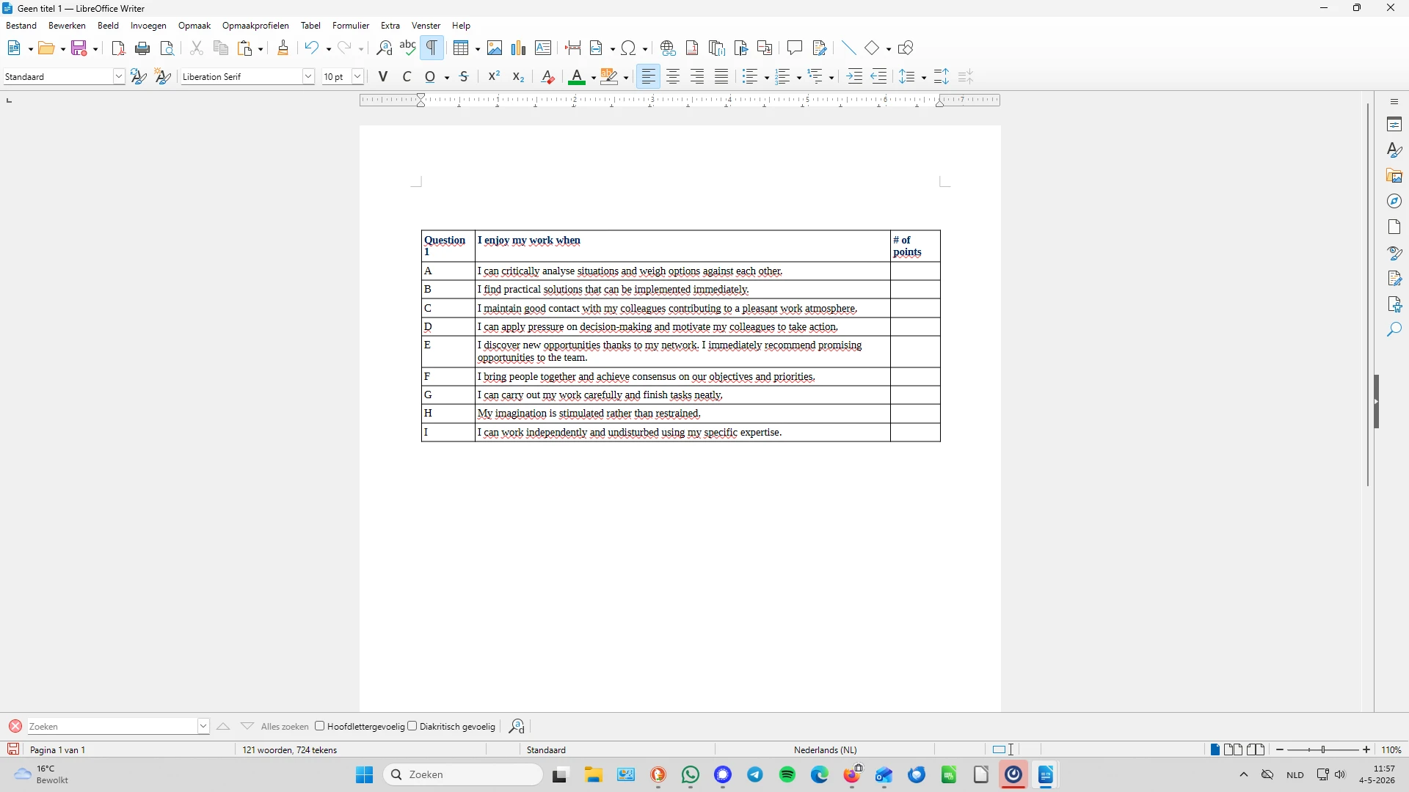Apply the font color swatch
Image resolution: width=1409 pixels, height=792 pixels.
coord(577,76)
